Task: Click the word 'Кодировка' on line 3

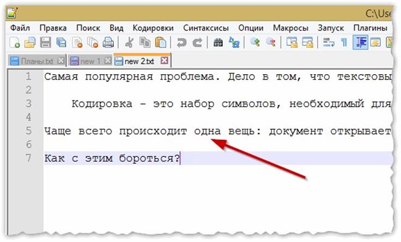Action: pyautogui.click(x=102, y=104)
